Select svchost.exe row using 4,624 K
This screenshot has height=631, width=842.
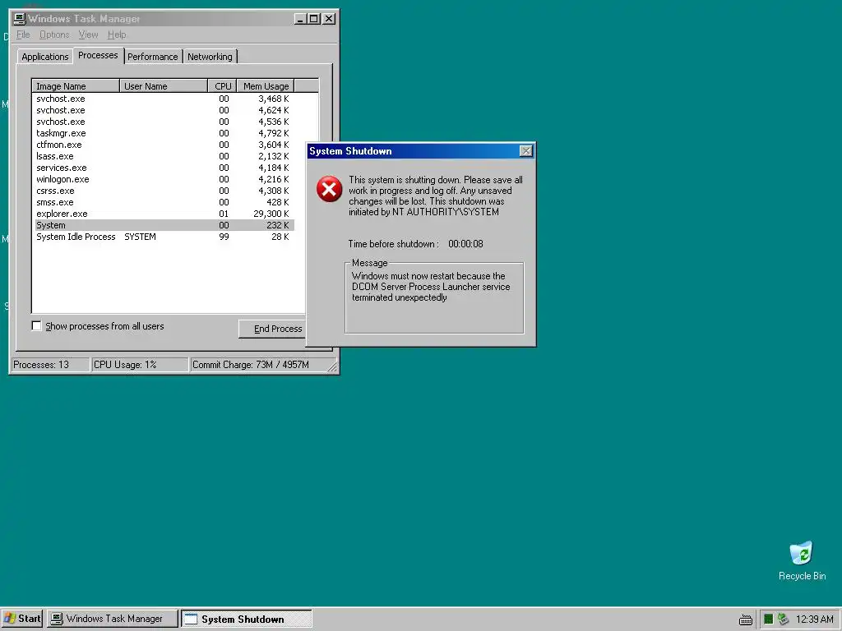[x=164, y=110]
